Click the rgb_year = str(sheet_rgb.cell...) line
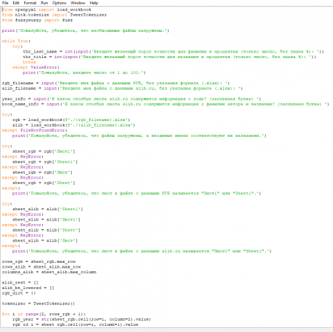 82,320
